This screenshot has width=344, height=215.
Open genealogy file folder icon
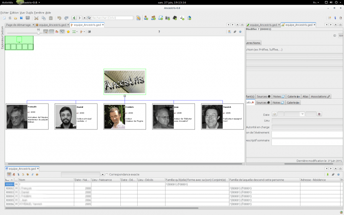15,18
